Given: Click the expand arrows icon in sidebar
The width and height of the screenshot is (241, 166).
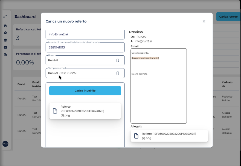Looking at the screenshot, I should tap(5, 16).
